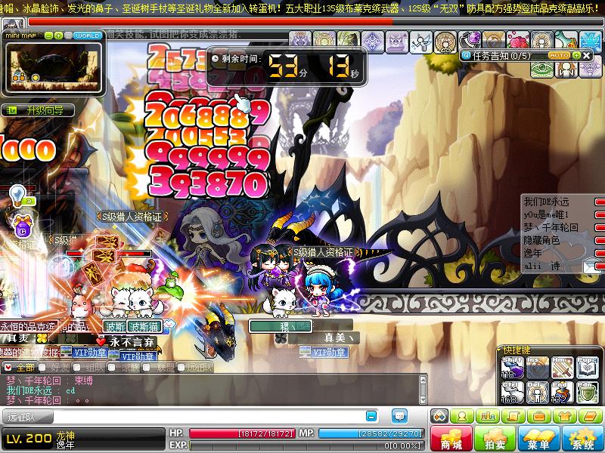The height and width of the screenshot is (453, 605).
Task: Click the blue Q icon in quest notifier
Action: (x=466, y=55)
